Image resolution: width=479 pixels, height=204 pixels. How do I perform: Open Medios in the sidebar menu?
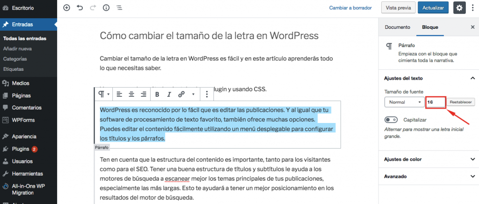21,83
